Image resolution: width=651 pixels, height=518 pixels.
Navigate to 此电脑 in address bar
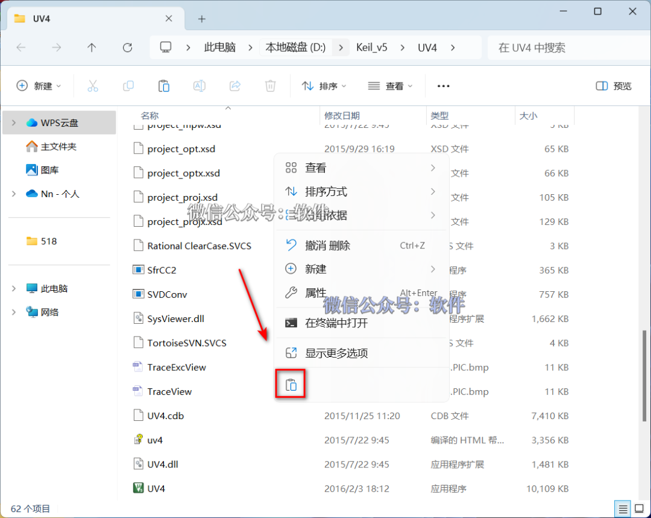219,48
